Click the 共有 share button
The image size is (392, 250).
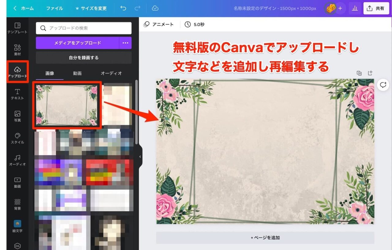376,8
